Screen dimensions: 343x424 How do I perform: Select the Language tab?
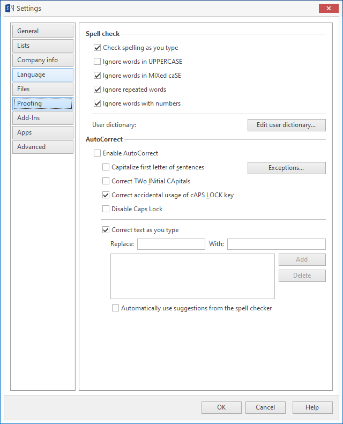[43, 75]
